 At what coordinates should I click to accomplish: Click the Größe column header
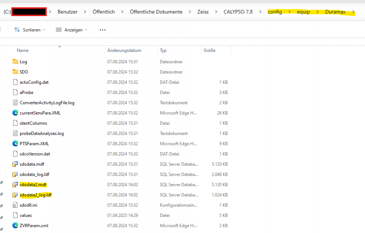pos(209,50)
